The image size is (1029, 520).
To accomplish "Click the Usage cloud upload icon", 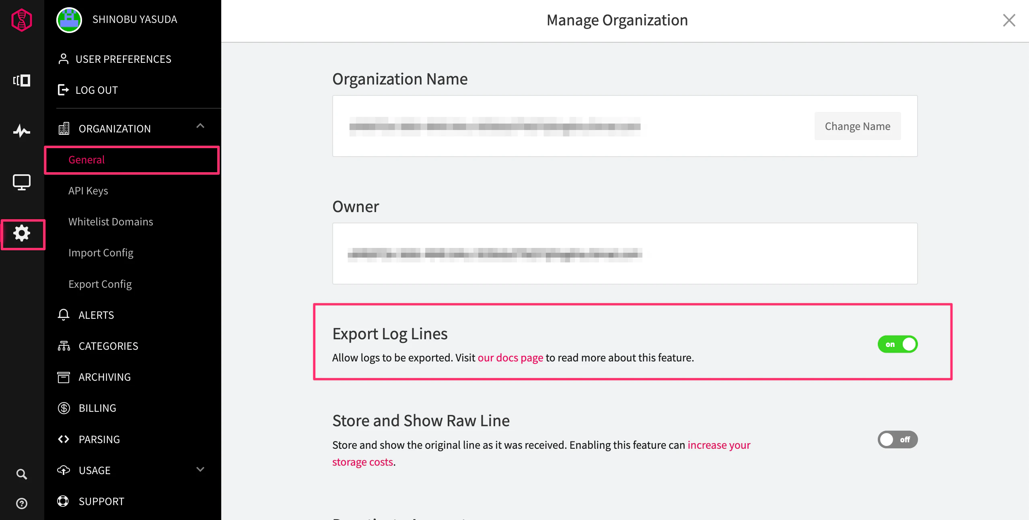I will point(64,470).
